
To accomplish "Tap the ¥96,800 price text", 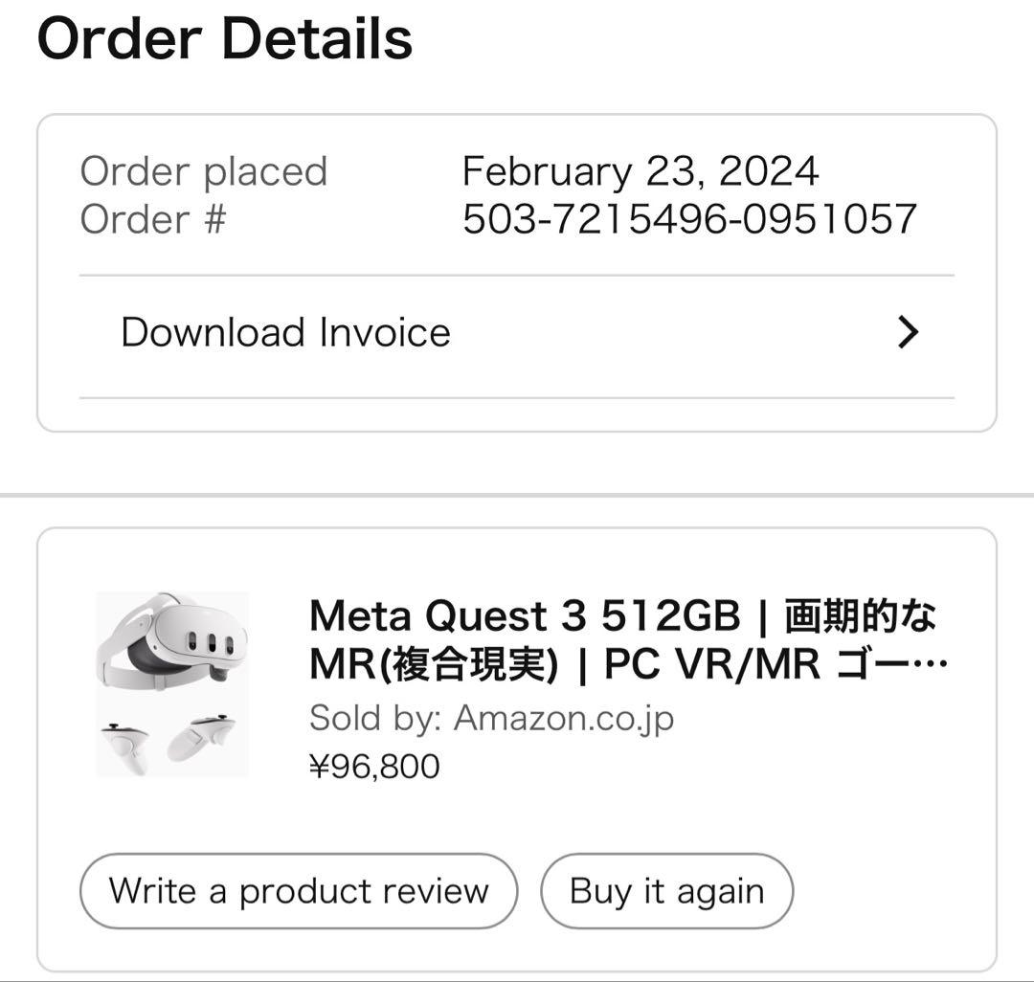I will pos(373,766).
